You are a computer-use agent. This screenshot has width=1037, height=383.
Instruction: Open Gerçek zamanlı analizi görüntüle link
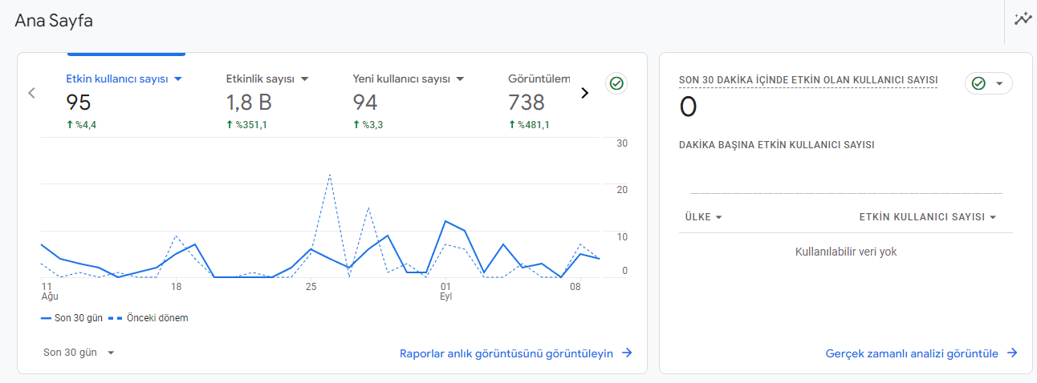912,353
